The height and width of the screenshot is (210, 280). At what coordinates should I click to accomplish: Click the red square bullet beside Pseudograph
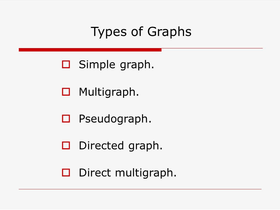point(66,119)
